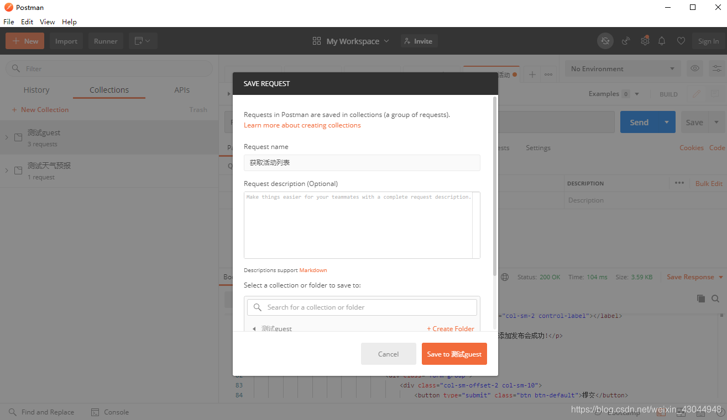Viewport: 727px width, 420px height.
Task: Open the No Environment dropdown
Action: 623,68
